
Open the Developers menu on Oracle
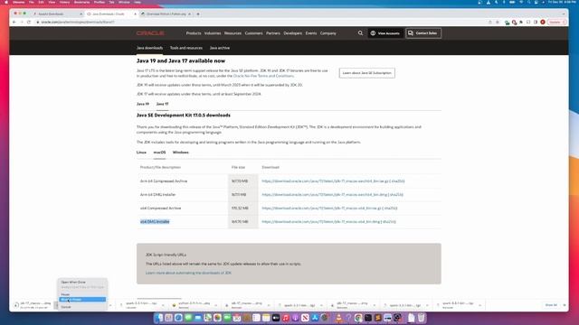(293, 33)
